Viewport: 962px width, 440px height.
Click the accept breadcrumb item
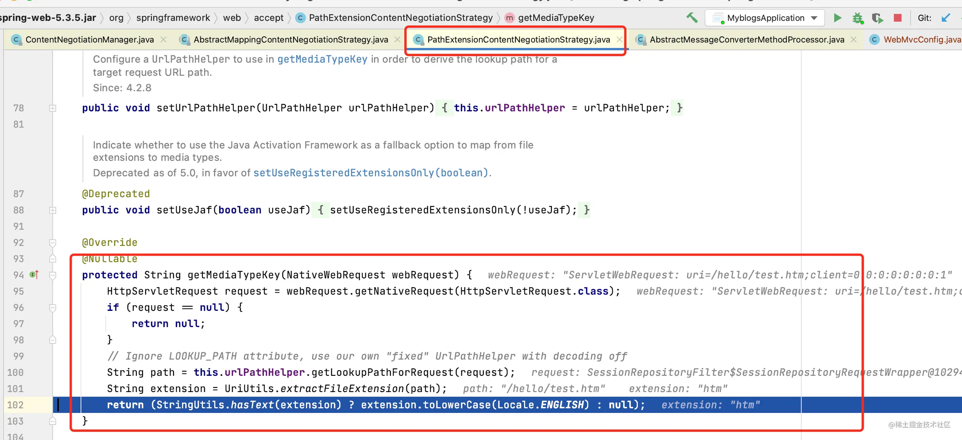point(269,18)
